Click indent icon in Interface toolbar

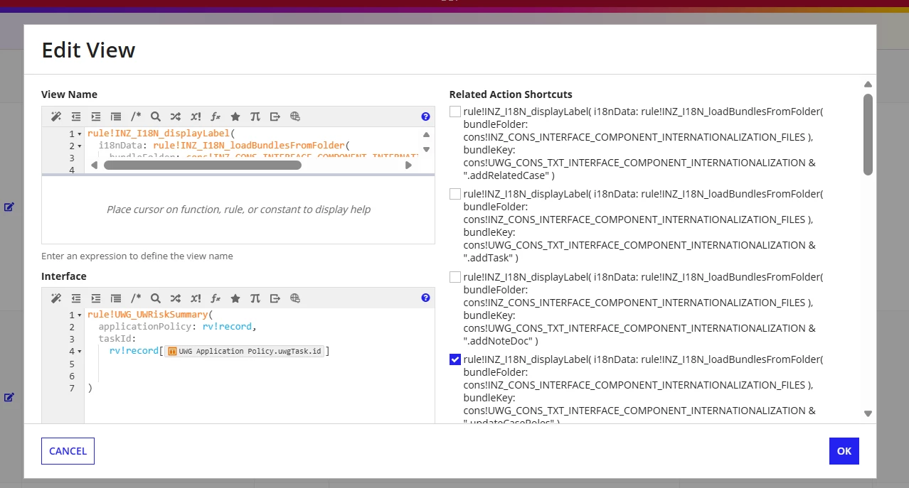click(96, 298)
